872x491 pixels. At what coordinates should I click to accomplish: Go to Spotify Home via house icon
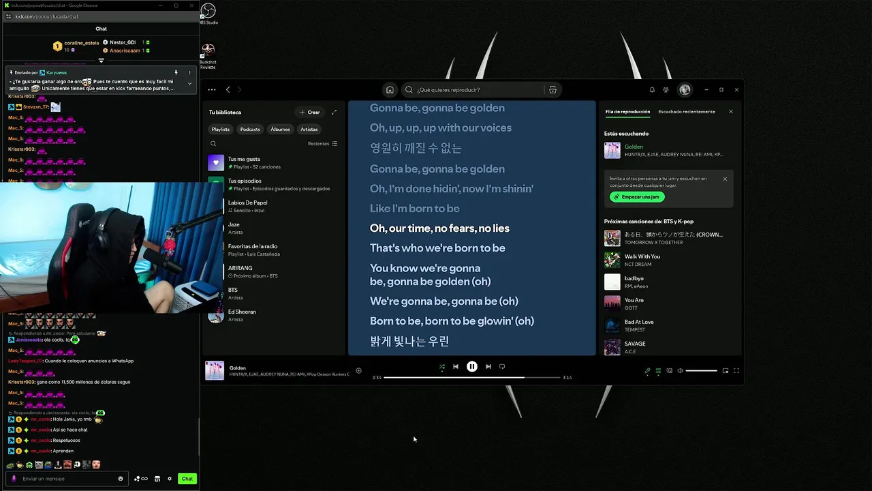(x=390, y=89)
